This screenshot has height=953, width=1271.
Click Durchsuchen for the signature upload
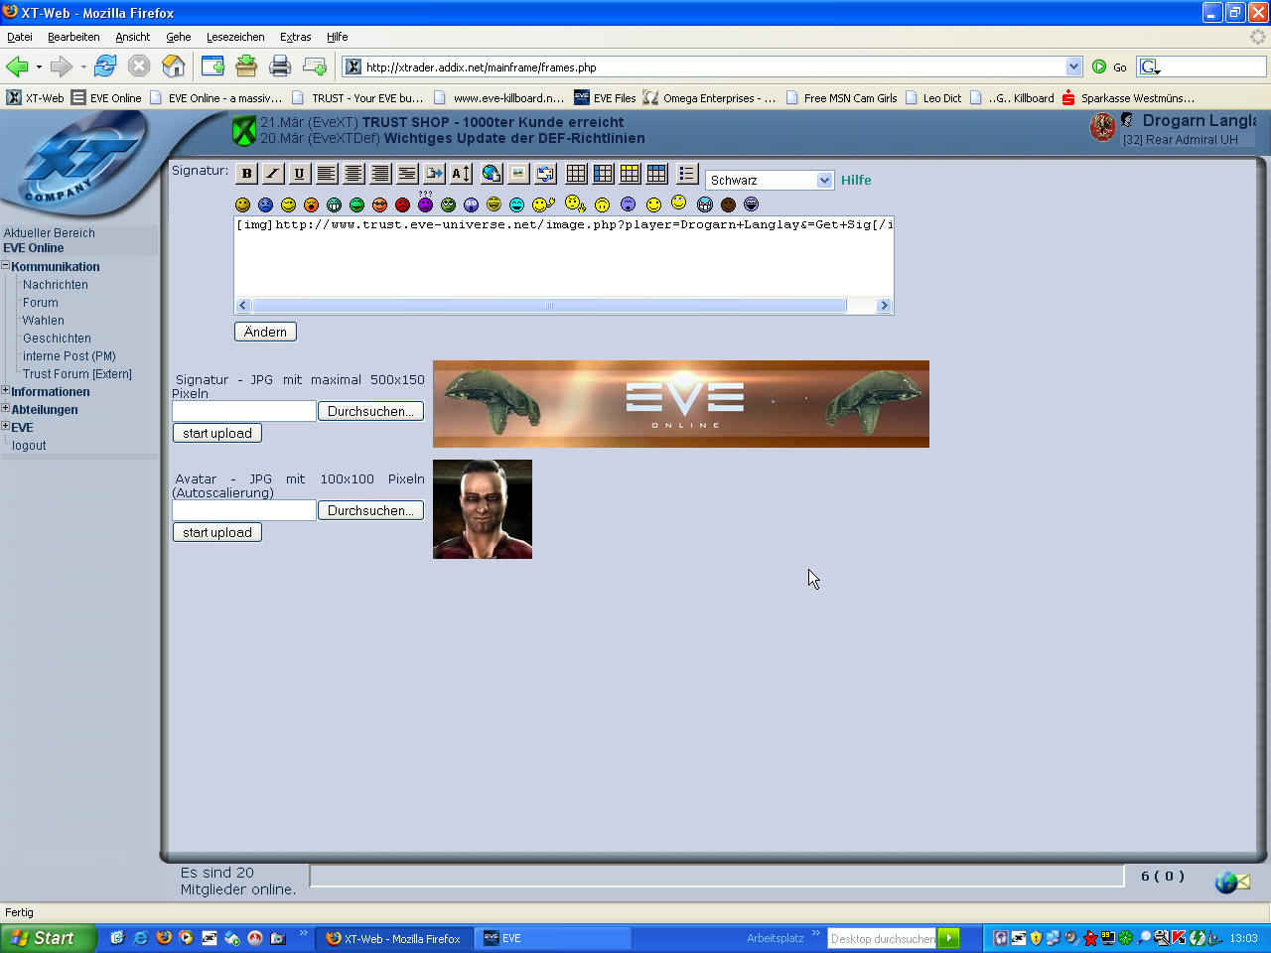[370, 411]
